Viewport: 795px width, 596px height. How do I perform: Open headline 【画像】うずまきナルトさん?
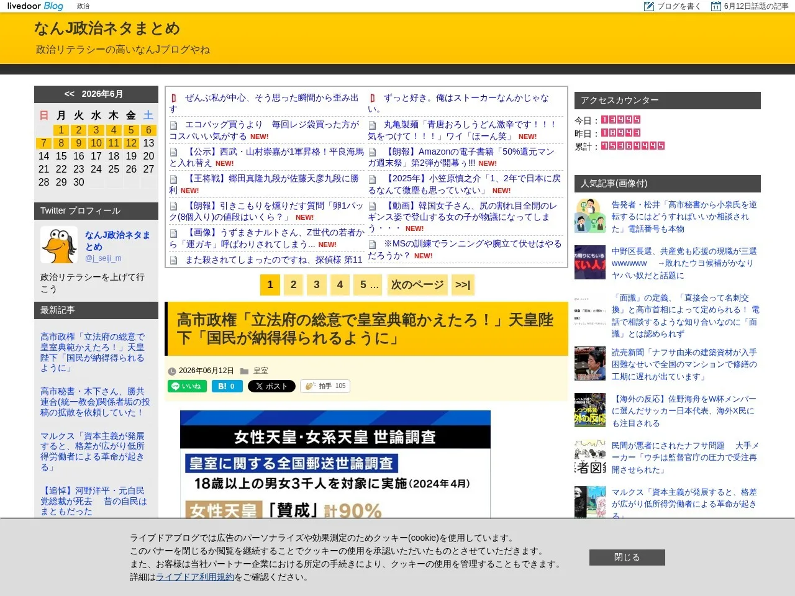[x=267, y=238]
